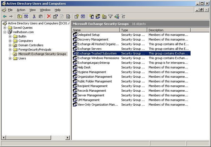This screenshot has width=211, height=147.
Task: Click the Copy toolbar icon
Action: pyautogui.click(x=41, y=16)
